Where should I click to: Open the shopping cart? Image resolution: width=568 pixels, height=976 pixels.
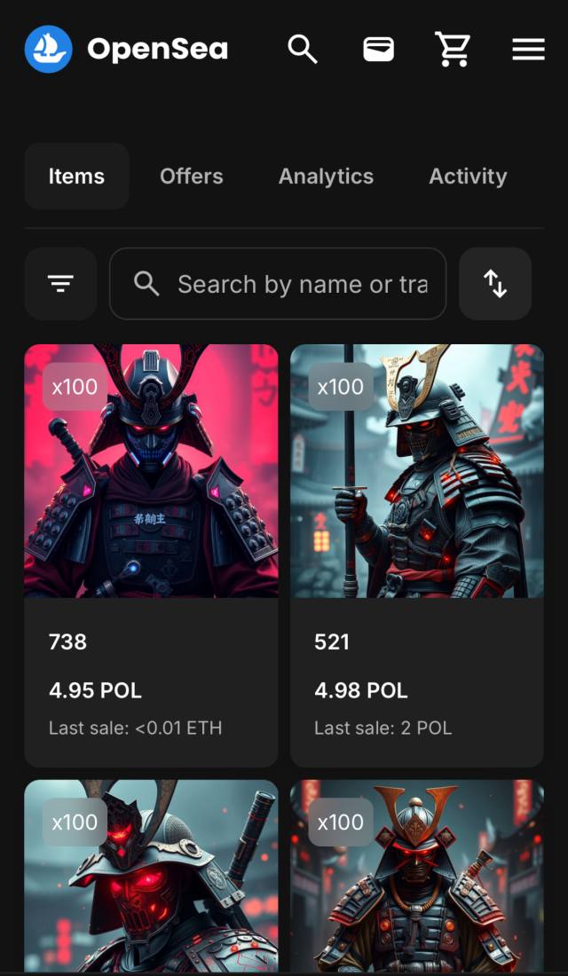tap(453, 49)
